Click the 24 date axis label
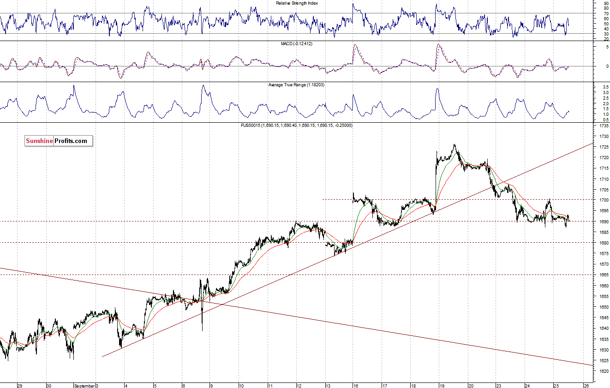Viewport: 610px width, 388px height. (x=527, y=385)
